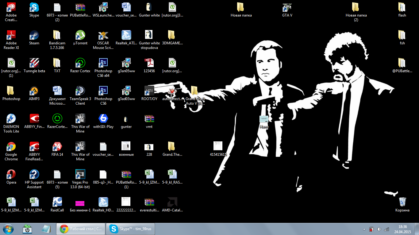Select the 6973 - копия (5) file
Screen dimensions: 419x235
[57, 179]
